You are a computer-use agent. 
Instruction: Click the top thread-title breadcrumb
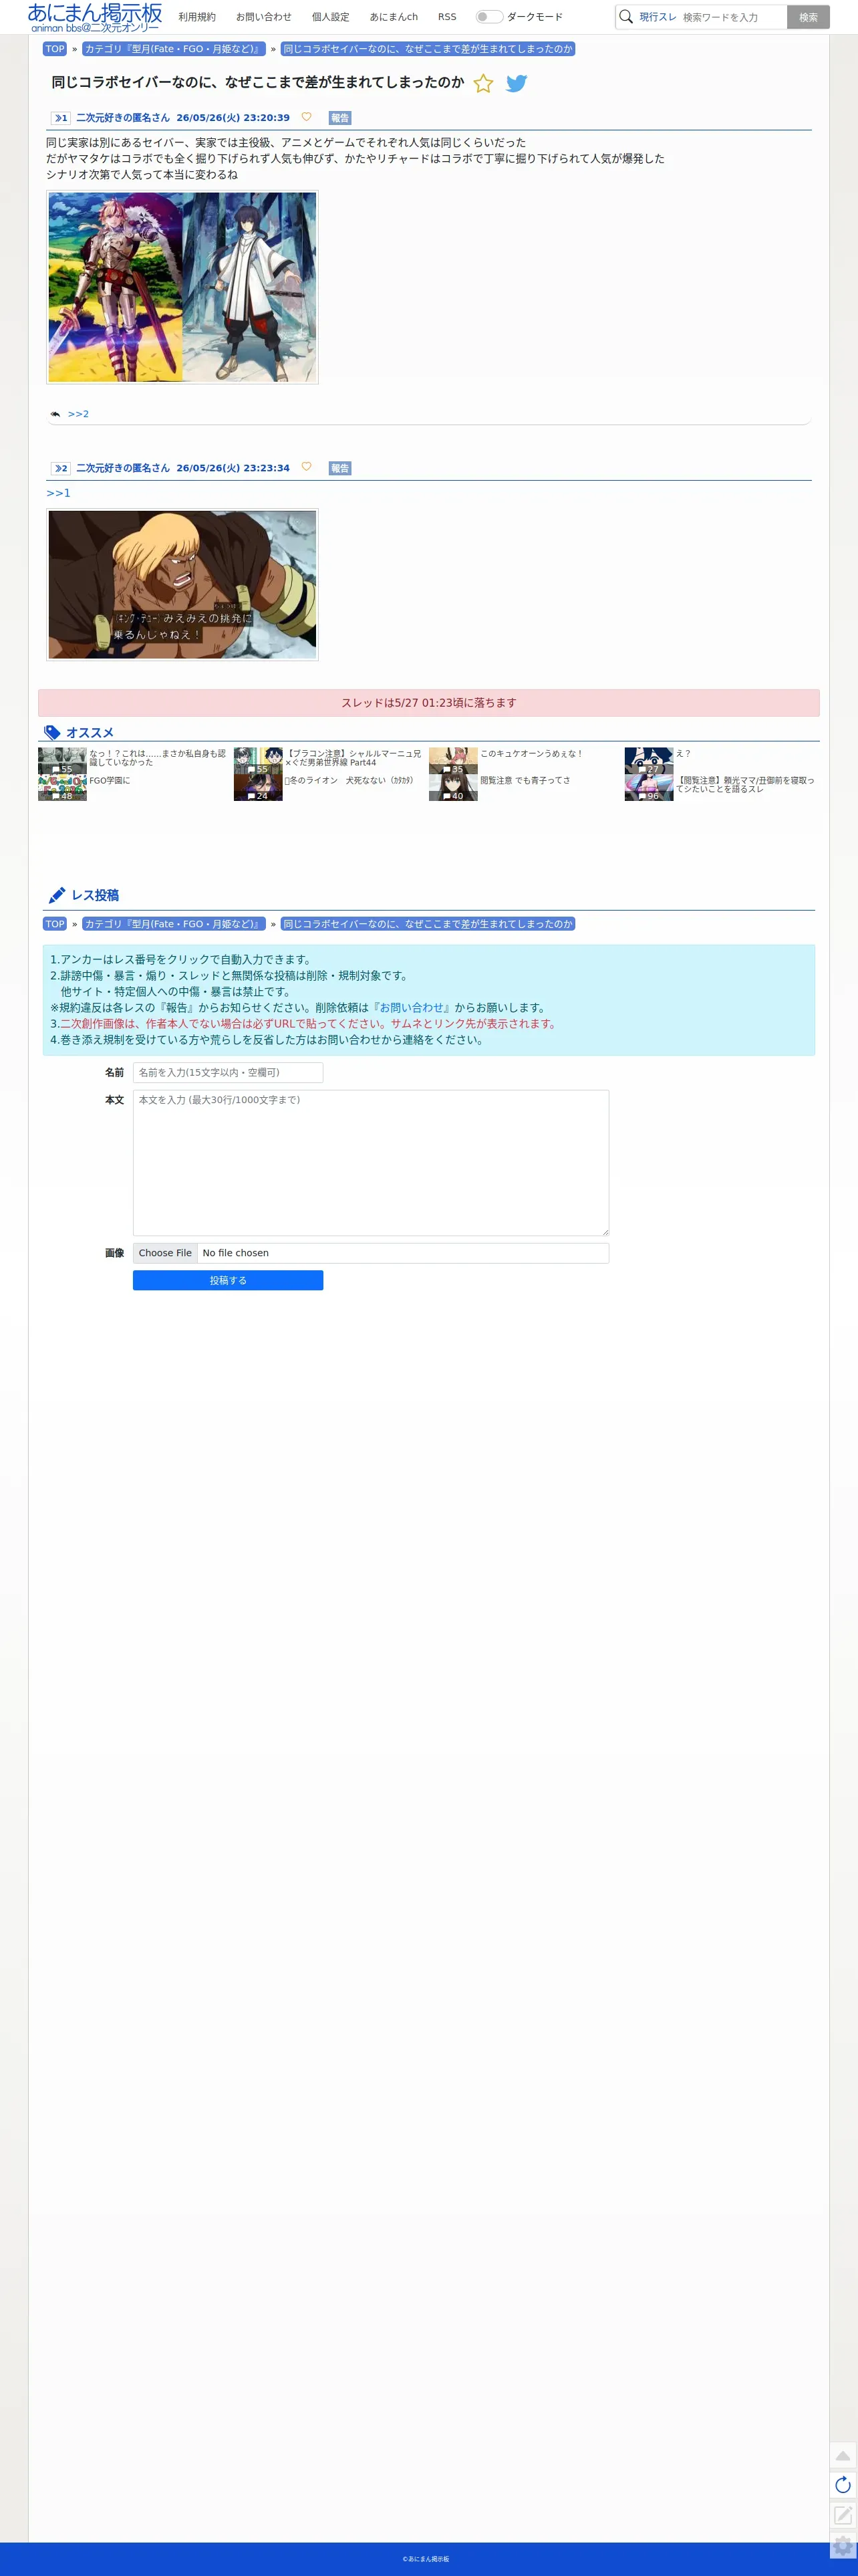(x=428, y=49)
